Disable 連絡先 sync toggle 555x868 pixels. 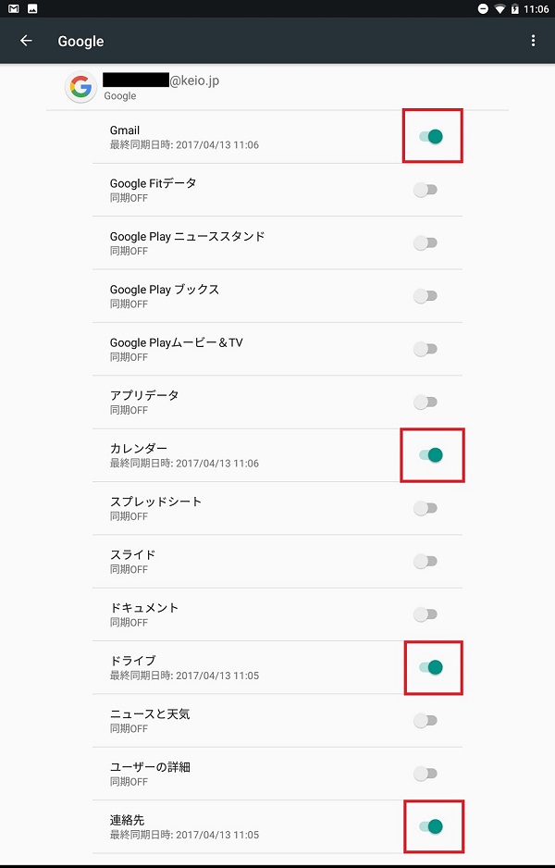click(431, 827)
